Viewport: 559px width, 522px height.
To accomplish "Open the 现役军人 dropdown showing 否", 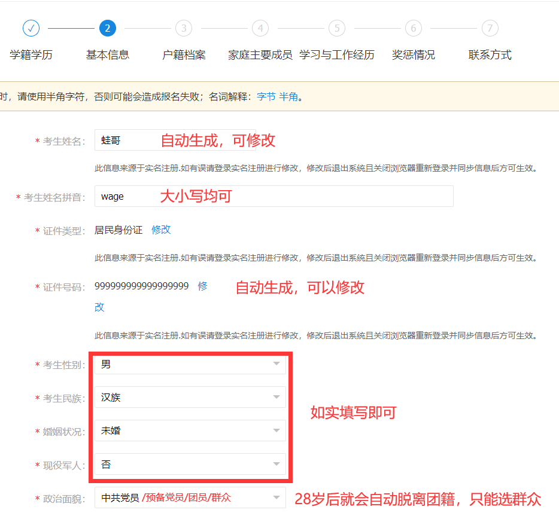I will tap(276, 463).
